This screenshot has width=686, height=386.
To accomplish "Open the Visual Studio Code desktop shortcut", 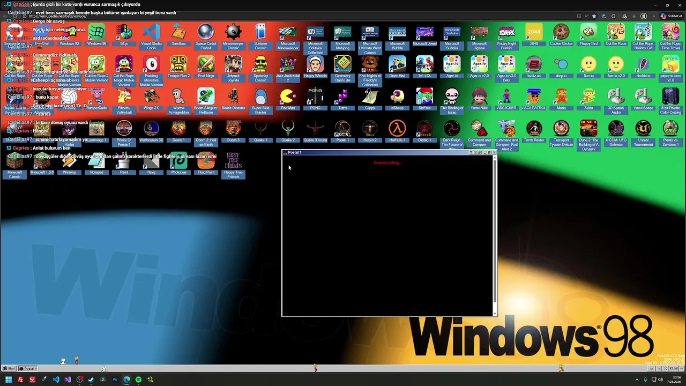I will click(151, 36).
